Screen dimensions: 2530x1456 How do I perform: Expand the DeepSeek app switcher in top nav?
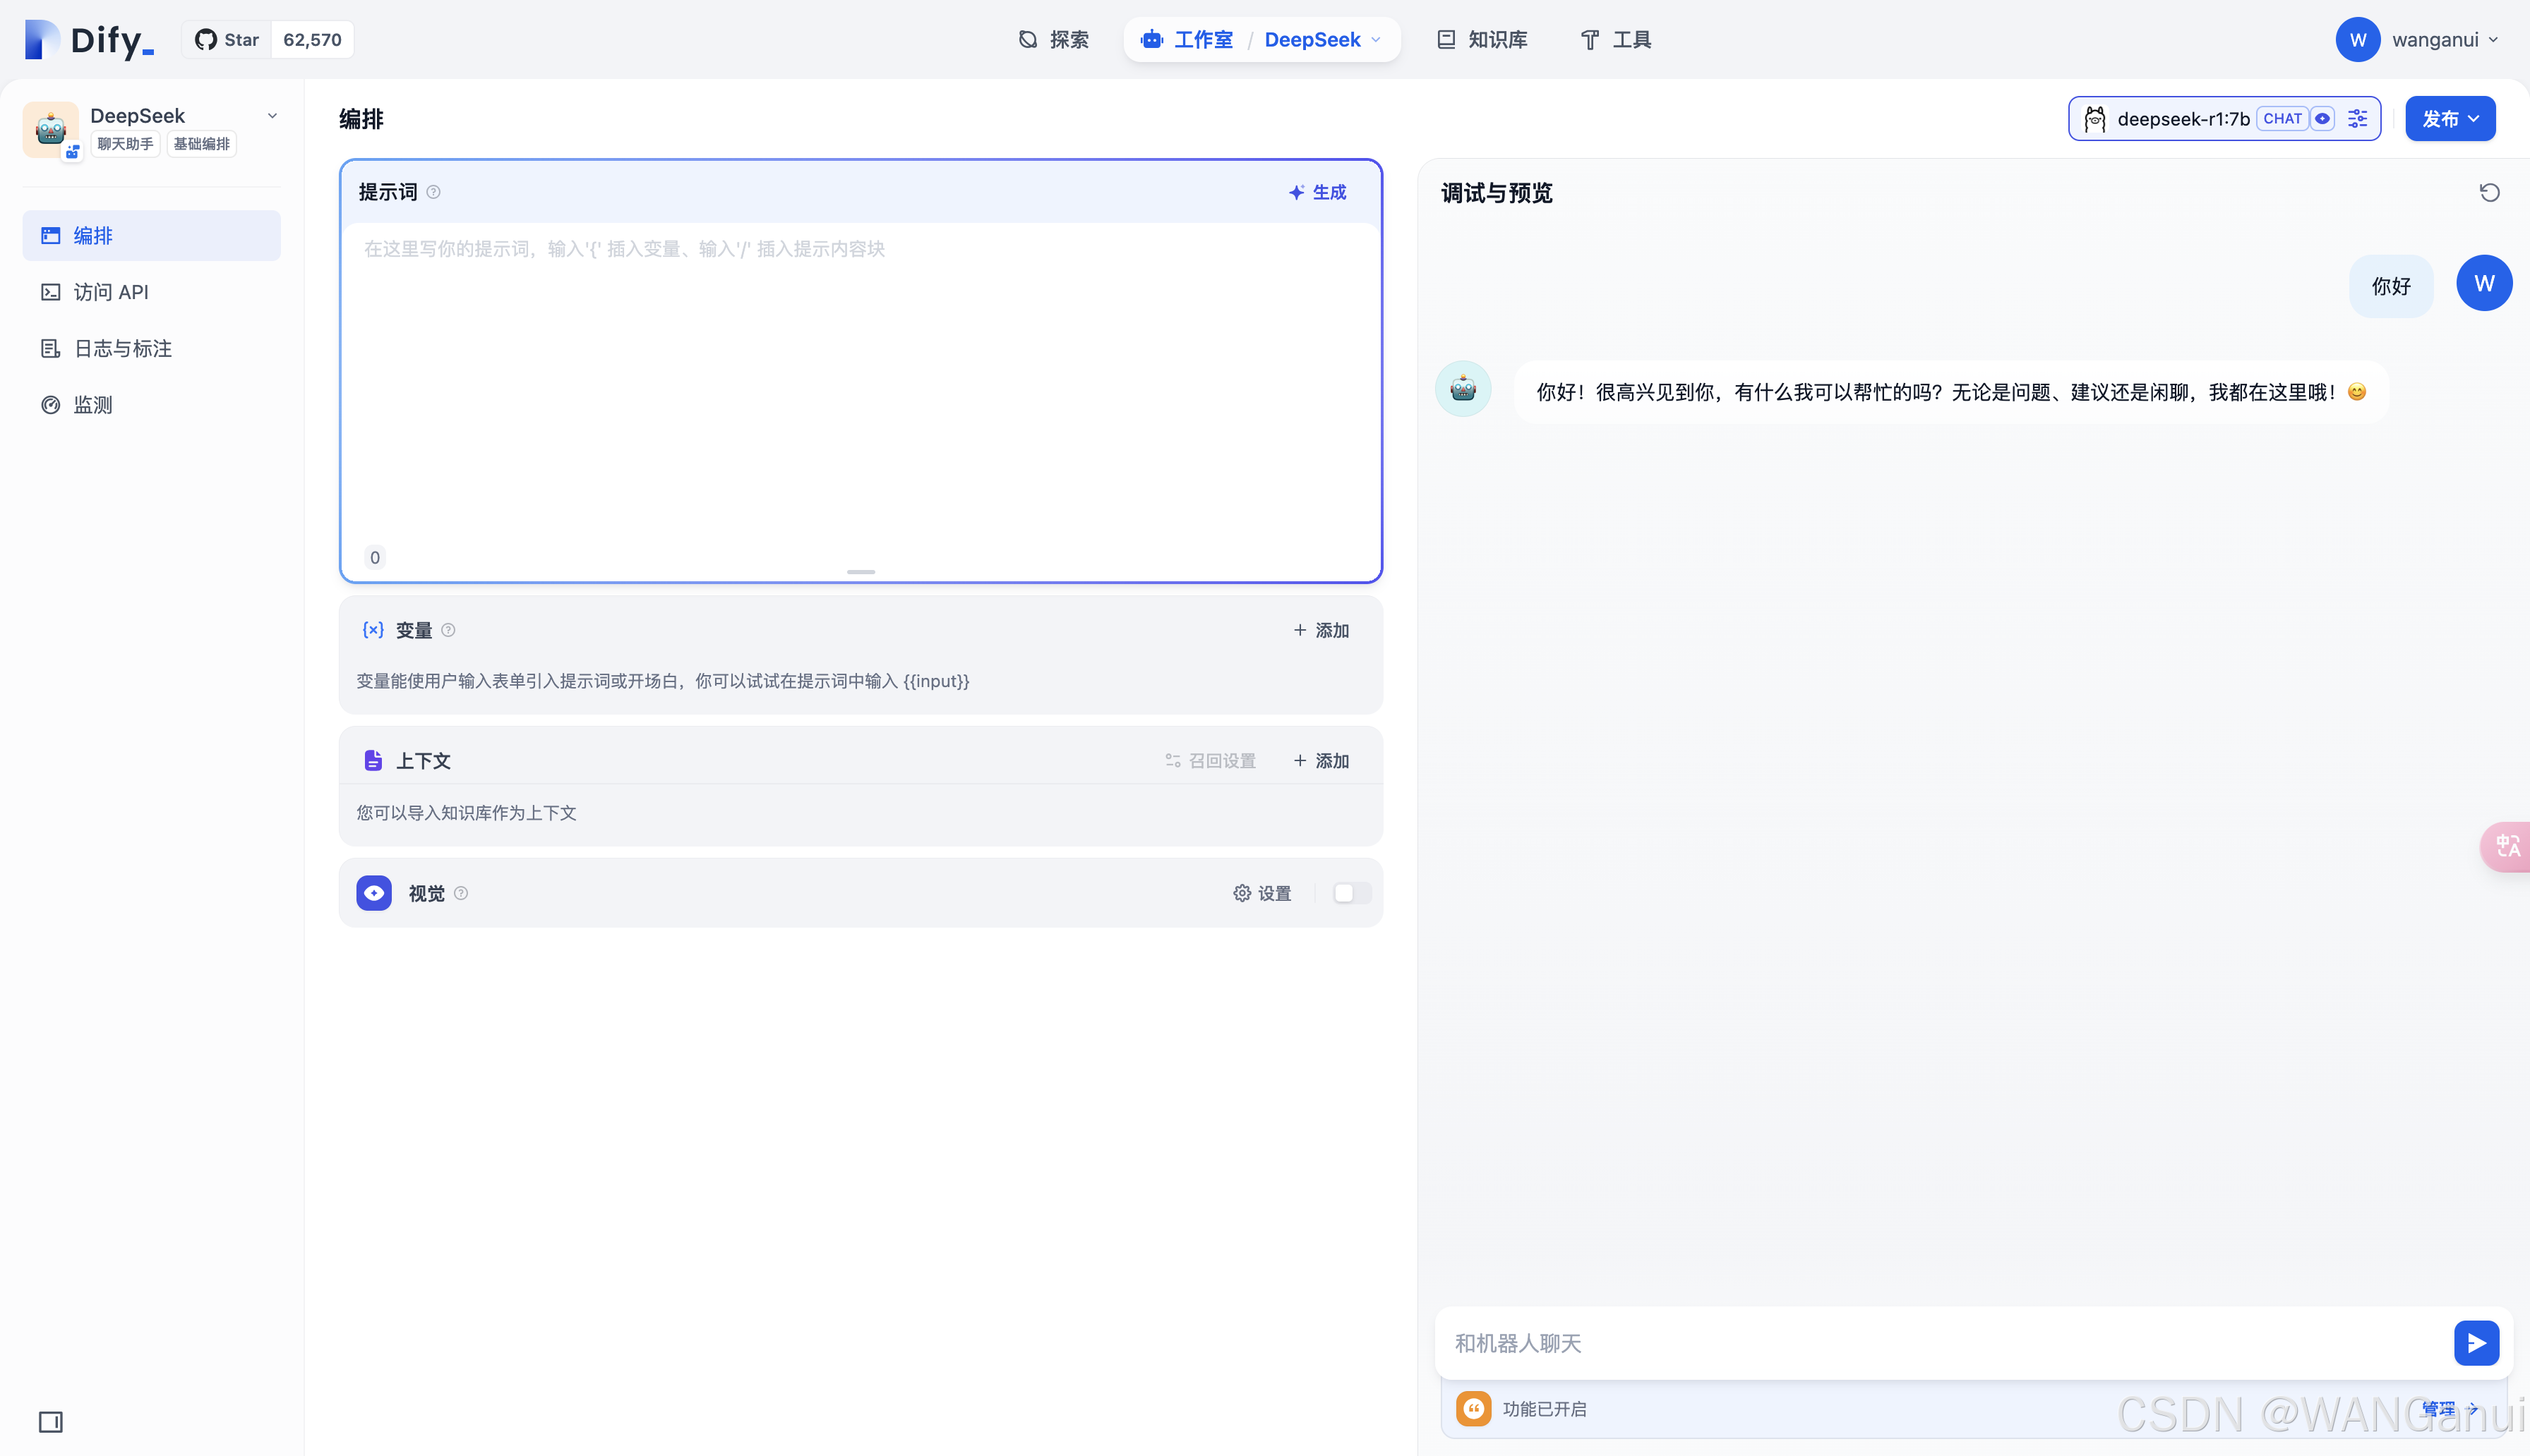click(1321, 40)
